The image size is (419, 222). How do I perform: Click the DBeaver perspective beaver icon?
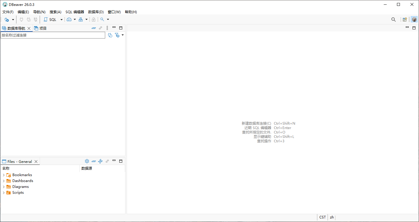click(414, 20)
